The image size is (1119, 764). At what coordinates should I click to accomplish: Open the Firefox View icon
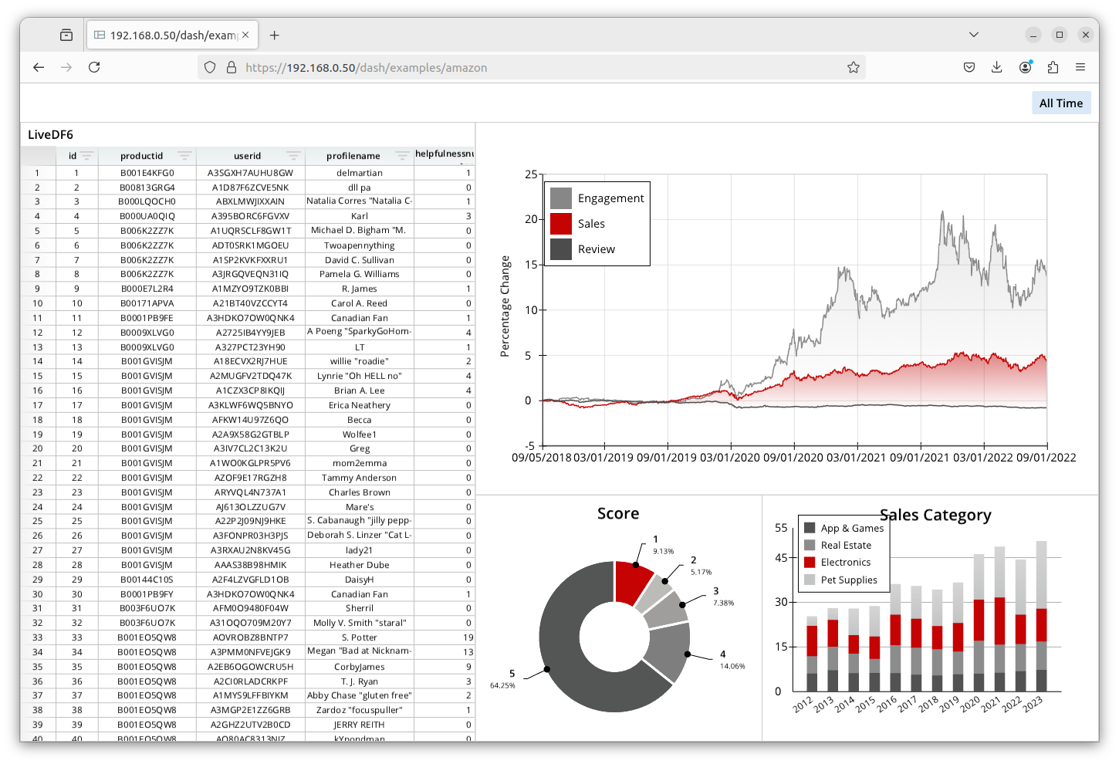(66, 35)
